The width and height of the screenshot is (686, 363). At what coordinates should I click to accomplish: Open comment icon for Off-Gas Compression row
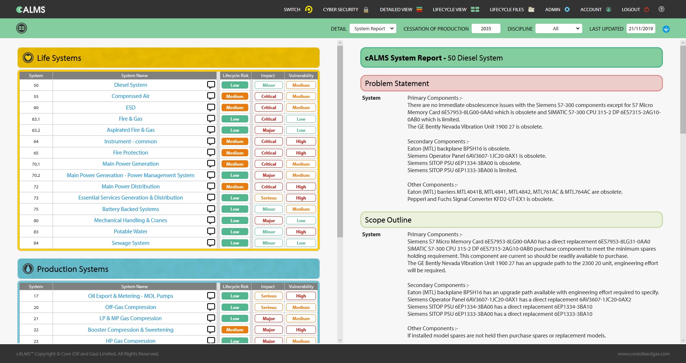click(211, 307)
